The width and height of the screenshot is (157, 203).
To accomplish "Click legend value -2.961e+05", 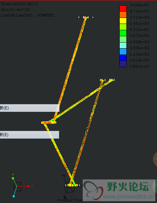I will pos(139,24).
